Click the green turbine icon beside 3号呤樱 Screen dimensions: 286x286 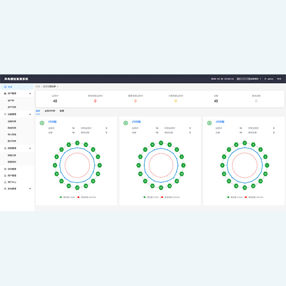(x=210, y=123)
